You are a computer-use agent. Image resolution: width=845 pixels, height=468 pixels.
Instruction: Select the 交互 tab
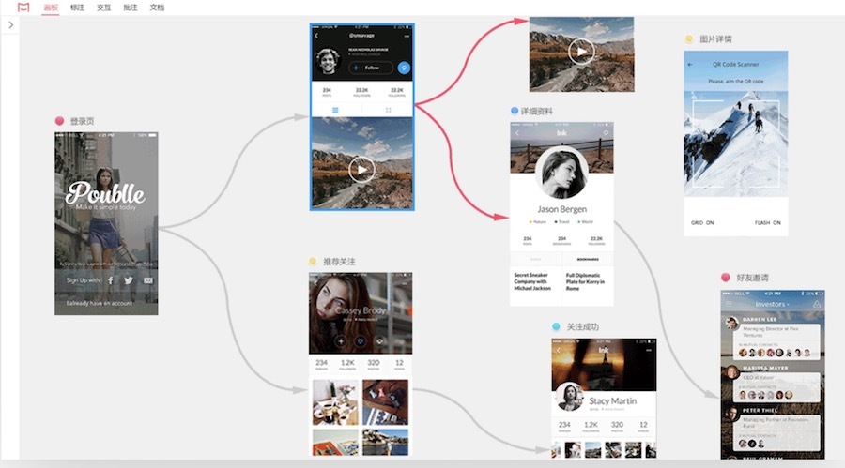tap(103, 8)
